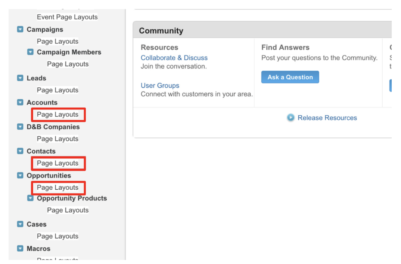Select the D&B Companies label
This screenshot has height=264, width=401.
pos(53,127)
